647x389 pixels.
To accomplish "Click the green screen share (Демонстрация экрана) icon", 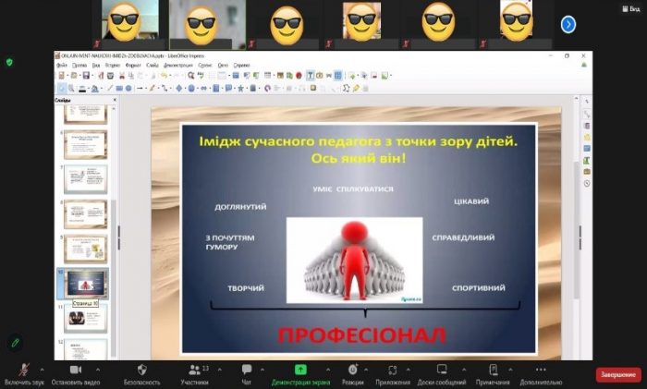I will point(300,370).
